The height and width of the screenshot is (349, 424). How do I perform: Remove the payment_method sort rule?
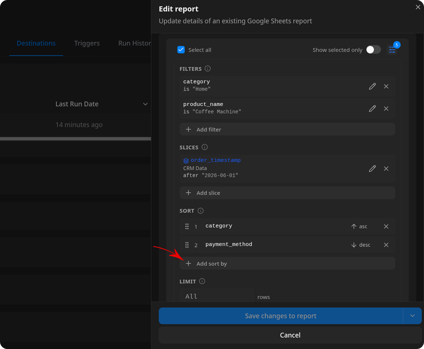click(386, 245)
